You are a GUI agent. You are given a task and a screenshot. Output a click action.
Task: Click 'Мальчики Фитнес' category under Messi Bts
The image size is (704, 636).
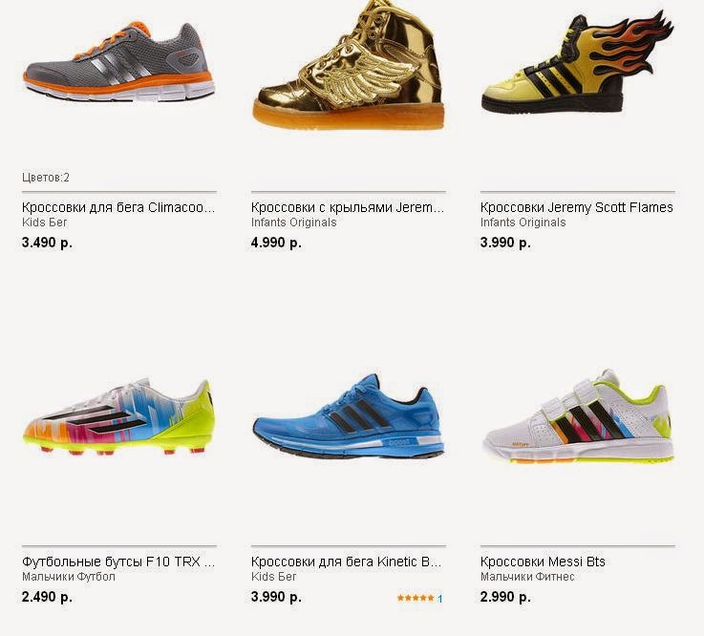(x=527, y=577)
